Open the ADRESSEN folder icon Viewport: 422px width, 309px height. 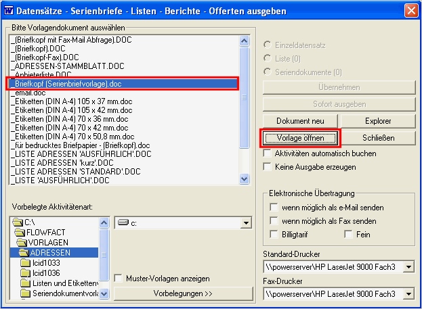(x=24, y=253)
